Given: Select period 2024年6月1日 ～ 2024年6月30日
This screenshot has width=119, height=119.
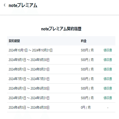Looking at the screenshot, I should [x=29, y=88].
